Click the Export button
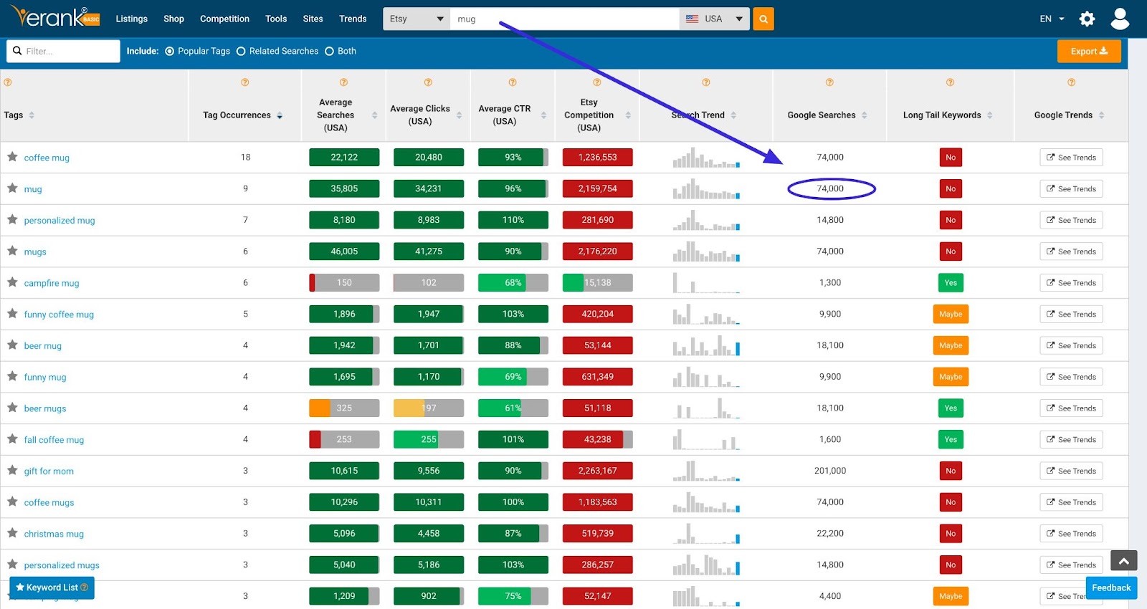Image resolution: width=1147 pixels, height=609 pixels. pos(1089,51)
